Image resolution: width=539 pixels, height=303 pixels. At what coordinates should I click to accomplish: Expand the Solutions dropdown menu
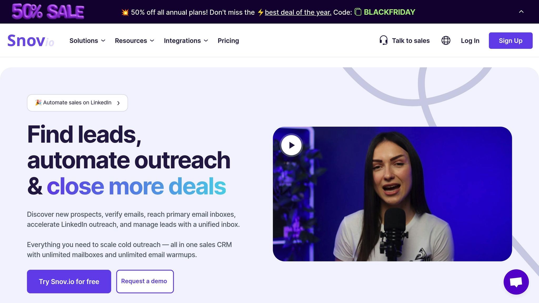(x=87, y=41)
